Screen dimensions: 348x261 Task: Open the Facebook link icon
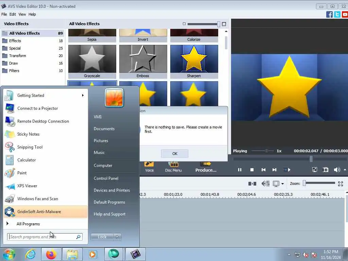(329, 14)
